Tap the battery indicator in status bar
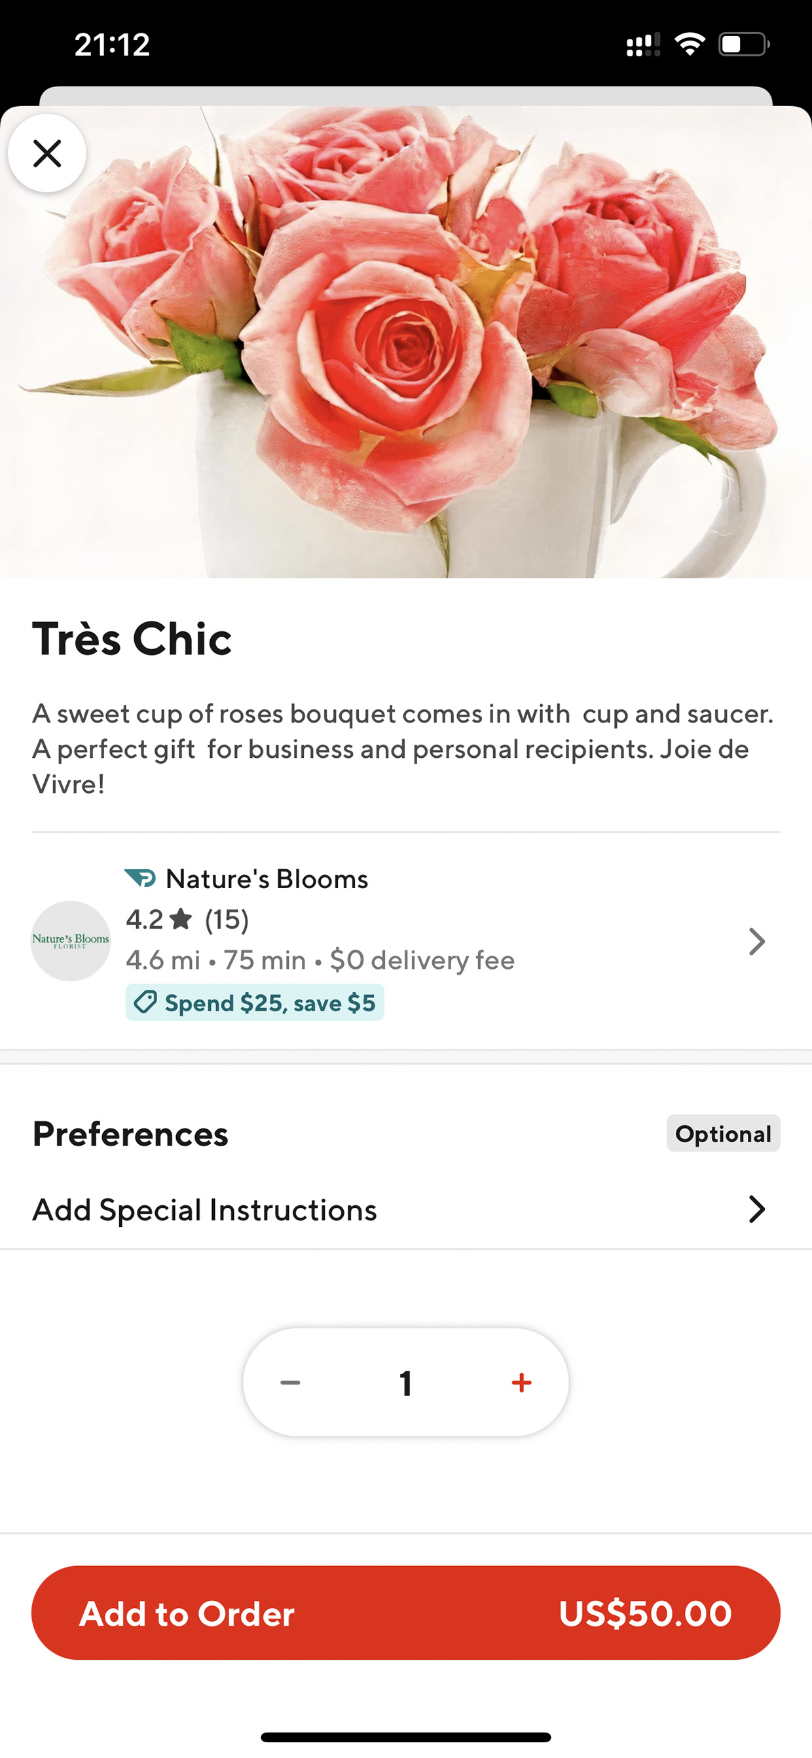The image size is (812, 1758). coord(743,45)
